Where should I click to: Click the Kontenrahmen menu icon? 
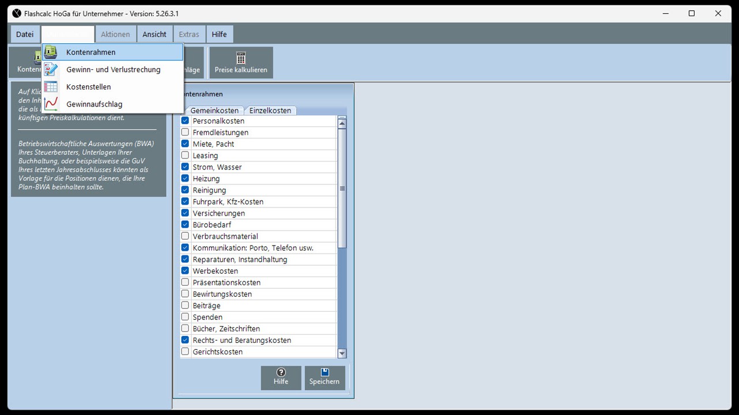click(51, 52)
